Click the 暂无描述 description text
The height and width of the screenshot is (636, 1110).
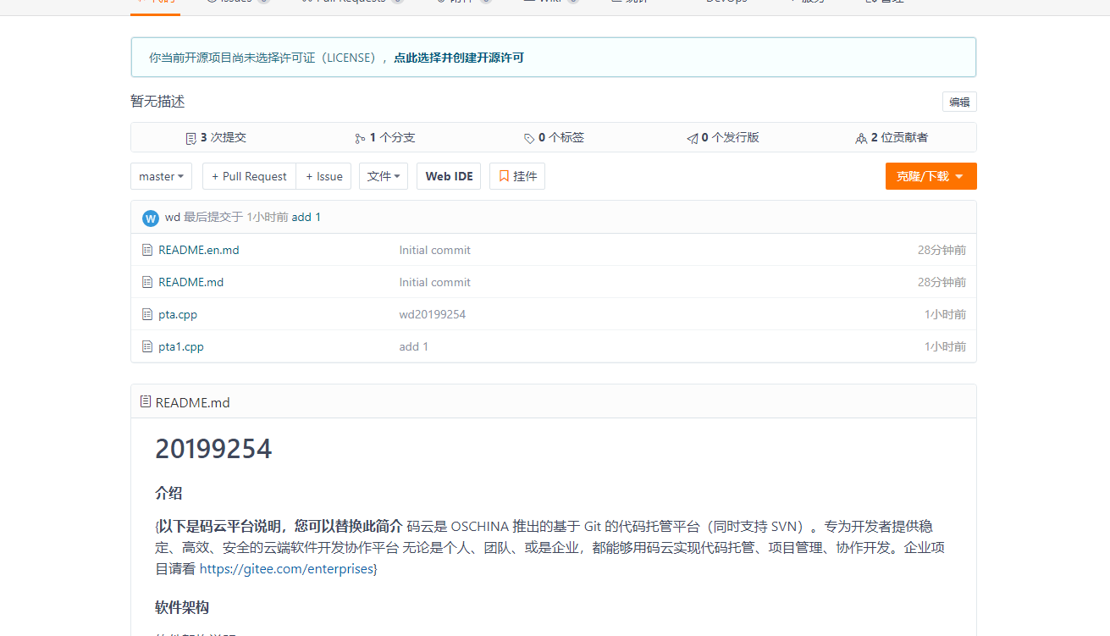click(157, 102)
